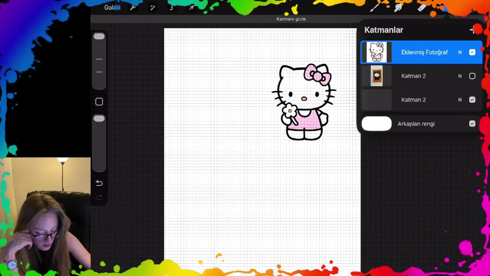Click the brush size slider handle
This screenshot has width=490, height=276.
[x=99, y=36]
